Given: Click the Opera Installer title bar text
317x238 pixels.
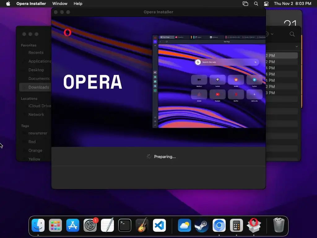Looking at the screenshot, I should [158, 12].
